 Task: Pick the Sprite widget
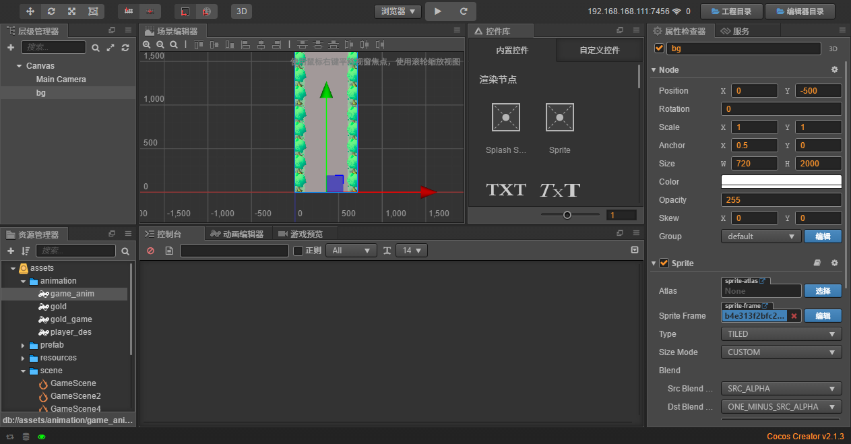pyautogui.click(x=559, y=117)
